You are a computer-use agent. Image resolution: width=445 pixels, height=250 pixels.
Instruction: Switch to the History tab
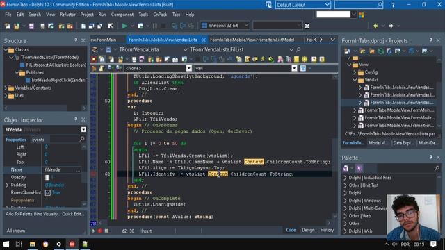point(327,230)
